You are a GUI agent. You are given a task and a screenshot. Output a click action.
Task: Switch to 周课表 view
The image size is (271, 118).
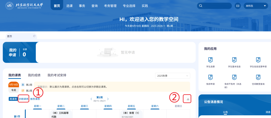tap(13, 99)
